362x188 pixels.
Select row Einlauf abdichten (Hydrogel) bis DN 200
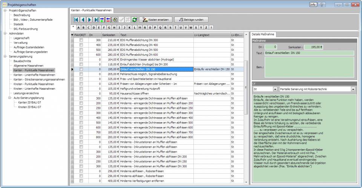pos(157,64)
